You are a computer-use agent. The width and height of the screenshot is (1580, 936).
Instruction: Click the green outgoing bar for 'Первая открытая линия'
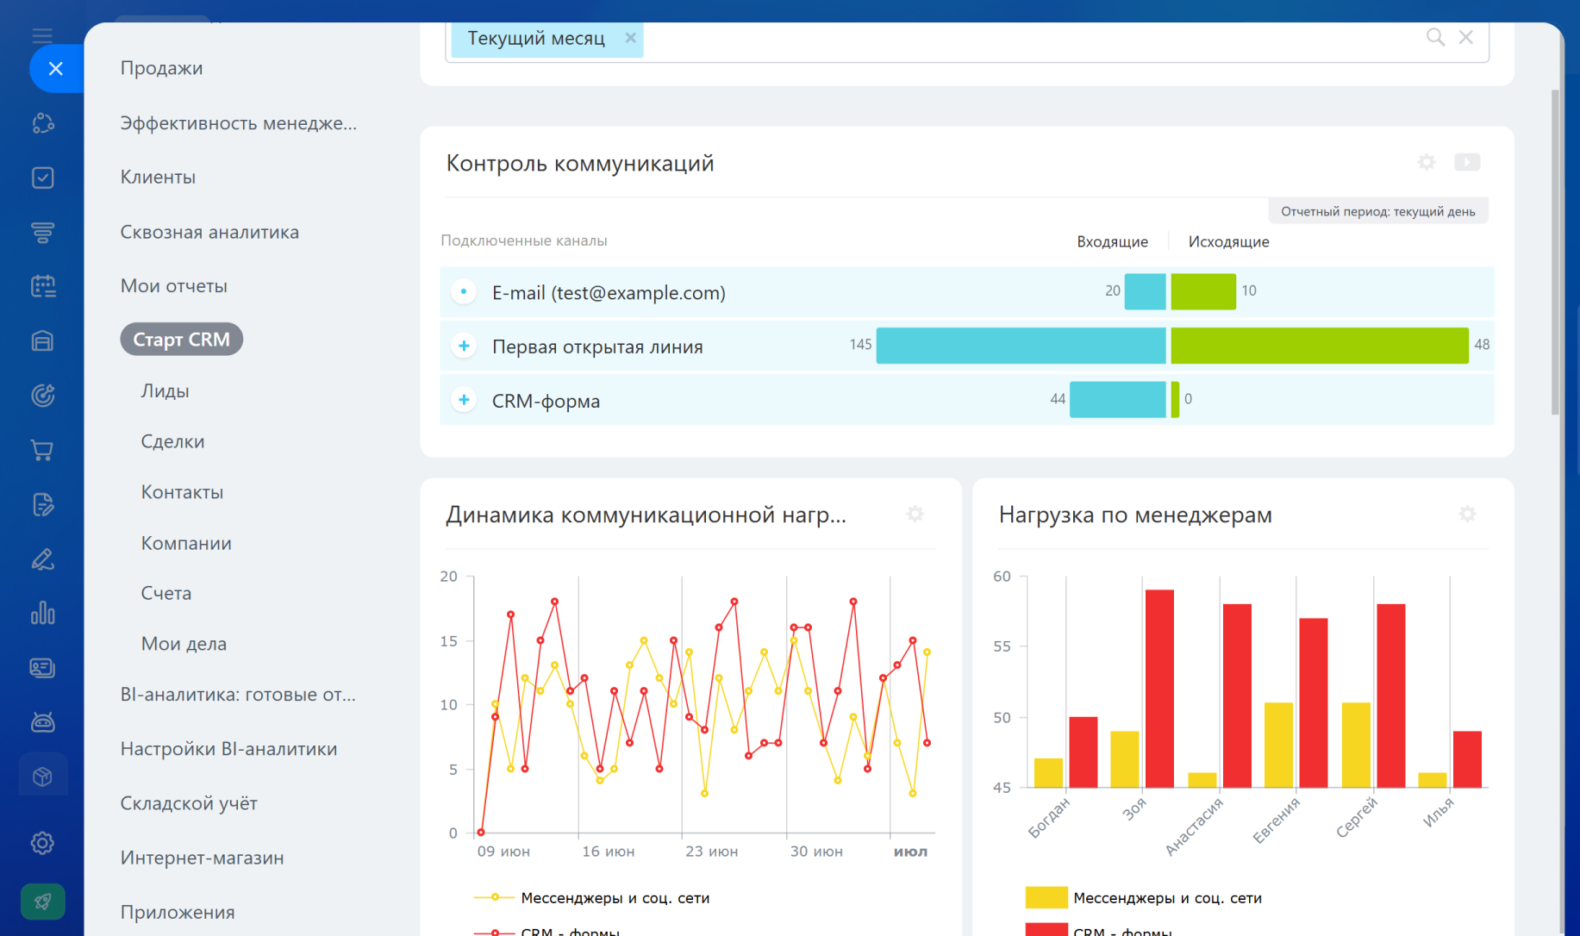[x=1320, y=346]
